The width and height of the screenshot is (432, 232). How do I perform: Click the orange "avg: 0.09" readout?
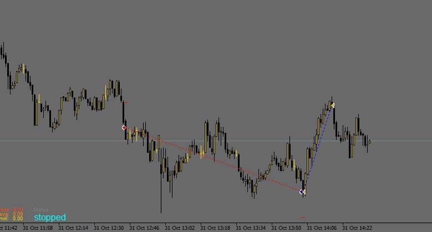12,214
